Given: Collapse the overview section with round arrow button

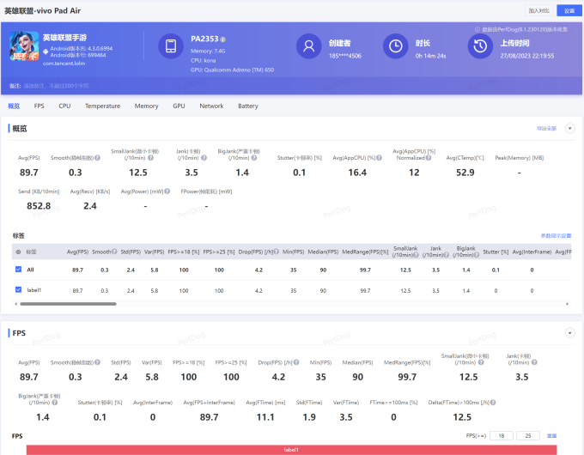Looking at the screenshot, I should pyautogui.click(x=570, y=129).
